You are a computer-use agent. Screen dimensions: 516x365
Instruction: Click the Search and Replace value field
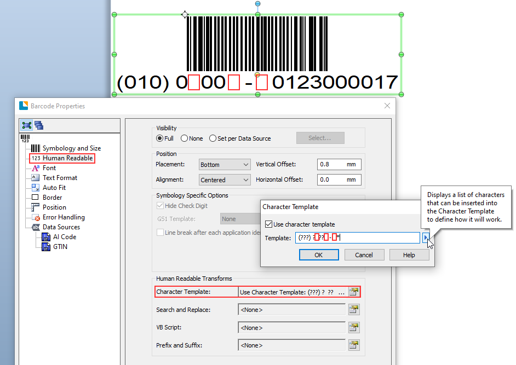tap(292, 310)
